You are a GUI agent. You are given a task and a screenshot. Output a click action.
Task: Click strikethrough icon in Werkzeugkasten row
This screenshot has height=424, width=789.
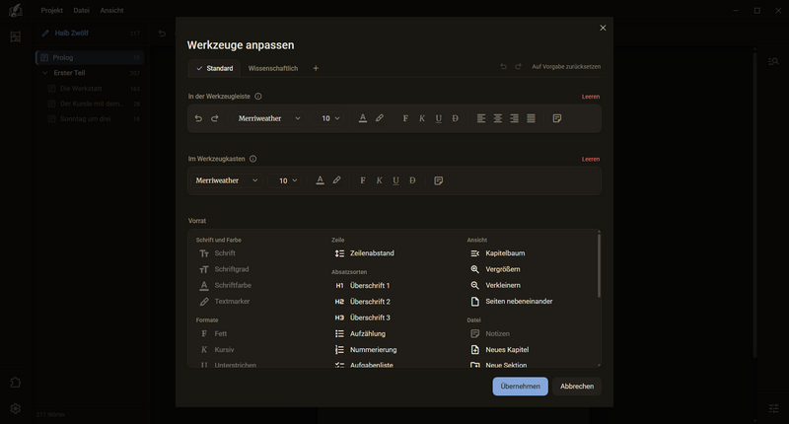coord(412,180)
